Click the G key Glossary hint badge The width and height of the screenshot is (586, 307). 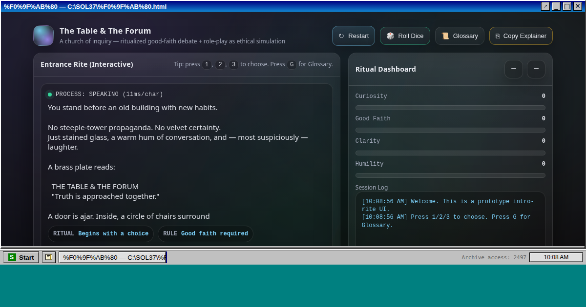click(292, 64)
